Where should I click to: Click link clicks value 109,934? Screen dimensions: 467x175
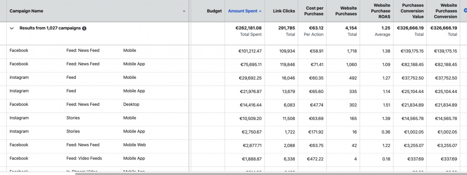(287, 51)
